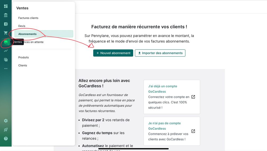
Task: Open the Je n'ai pas de compte GoCardless card
Action: (x=172, y=131)
